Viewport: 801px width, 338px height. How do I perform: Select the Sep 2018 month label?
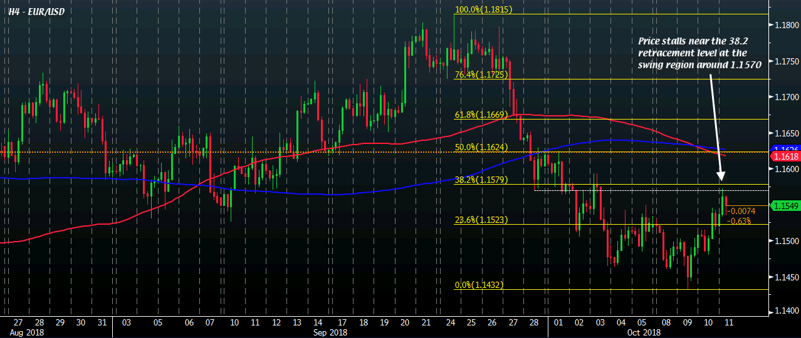pyautogui.click(x=330, y=332)
